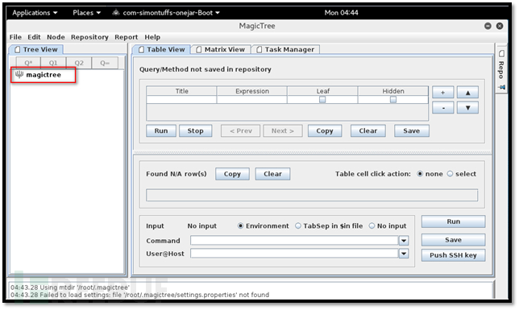Move row down with down arrow

coord(467,108)
